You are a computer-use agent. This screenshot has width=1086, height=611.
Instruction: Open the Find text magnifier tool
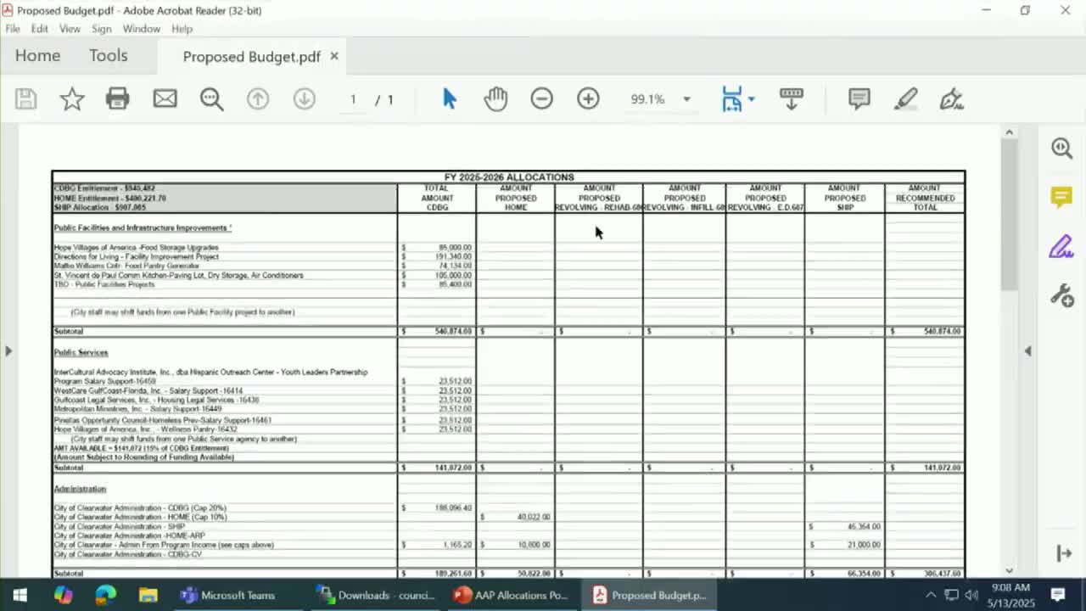(211, 99)
